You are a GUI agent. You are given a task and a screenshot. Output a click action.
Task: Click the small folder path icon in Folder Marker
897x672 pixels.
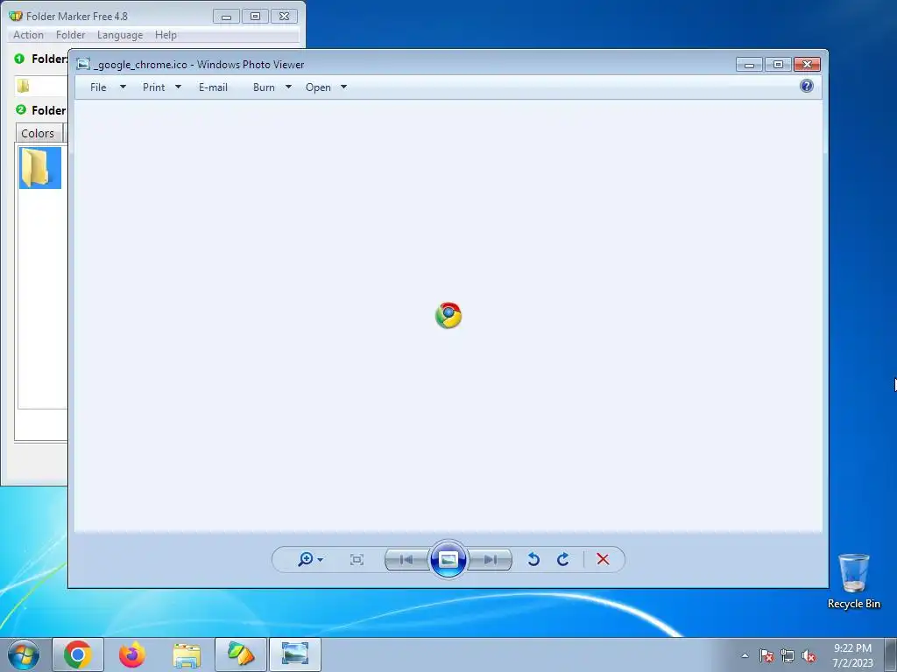pyautogui.click(x=24, y=87)
